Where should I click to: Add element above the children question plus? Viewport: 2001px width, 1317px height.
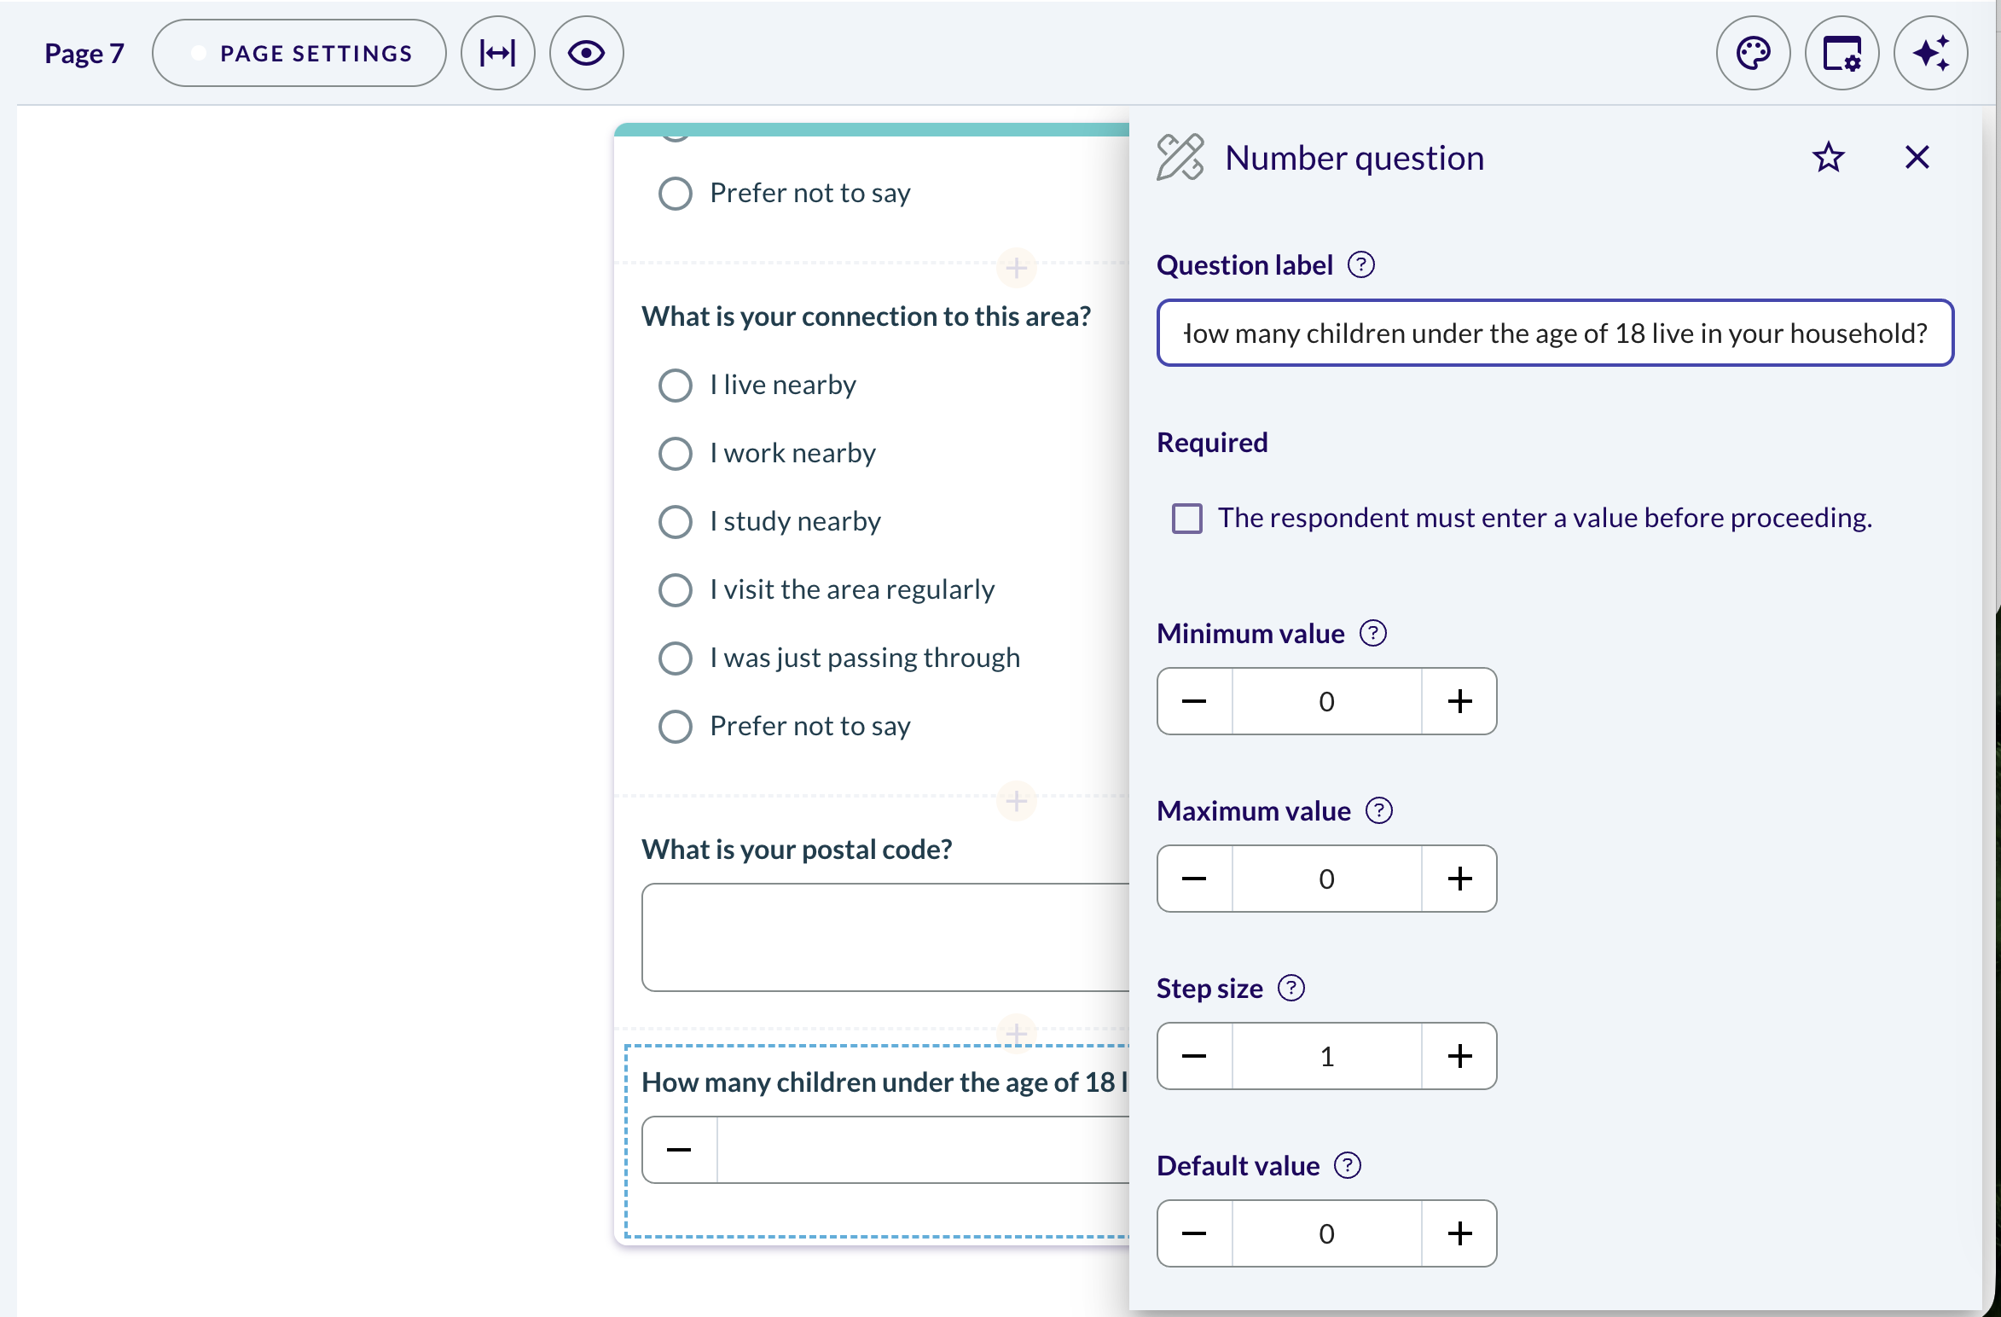(1016, 1033)
